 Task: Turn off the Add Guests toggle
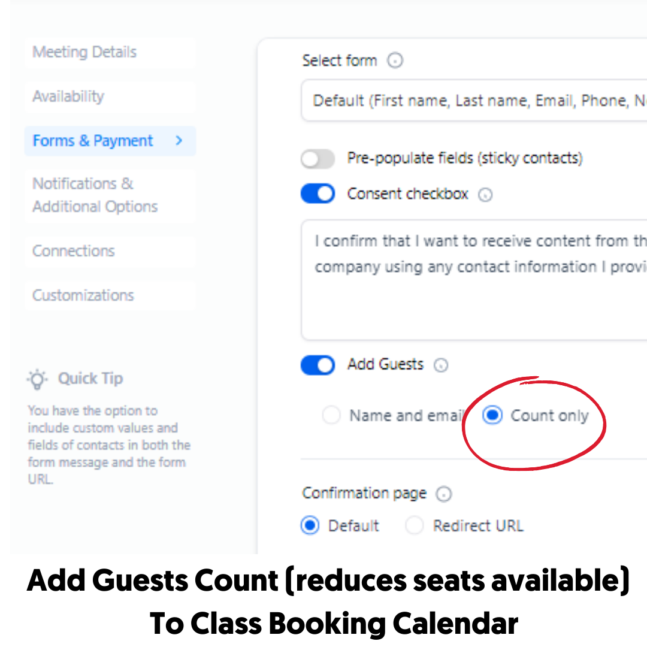coord(318,365)
